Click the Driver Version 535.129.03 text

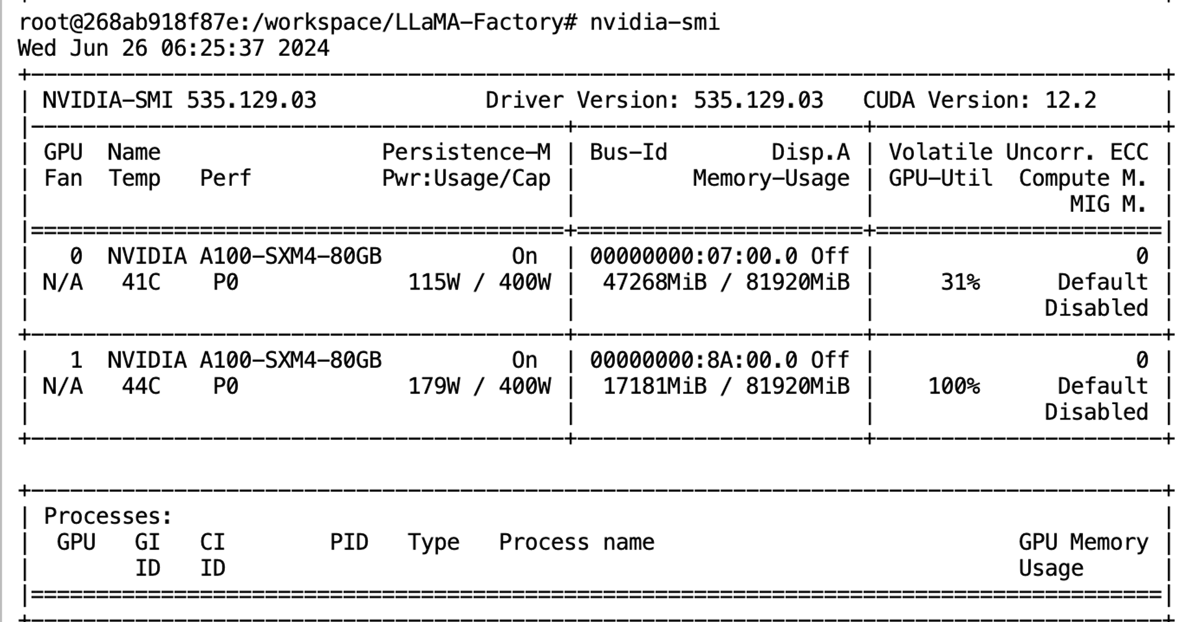point(654,101)
